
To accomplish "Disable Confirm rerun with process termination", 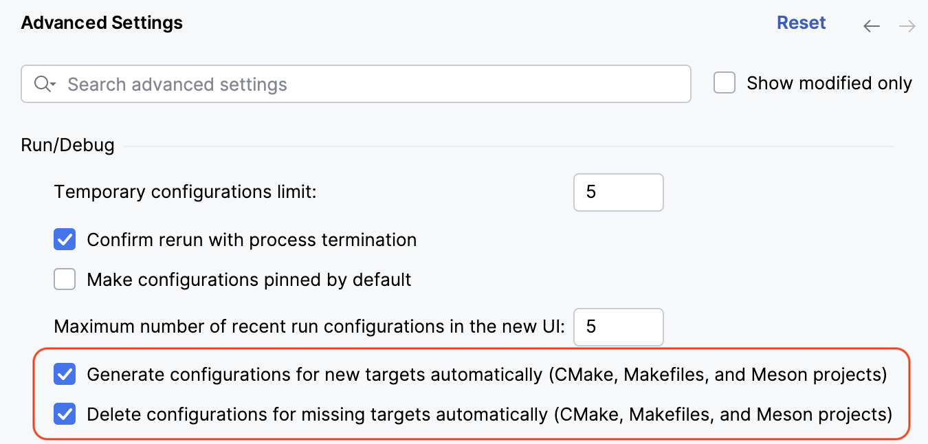I will [x=64, y=240].
